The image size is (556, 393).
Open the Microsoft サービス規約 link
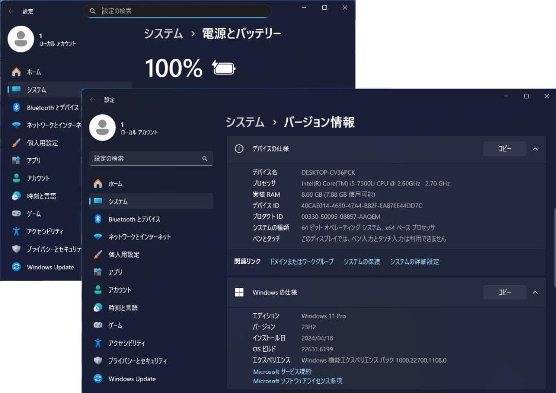282,371
